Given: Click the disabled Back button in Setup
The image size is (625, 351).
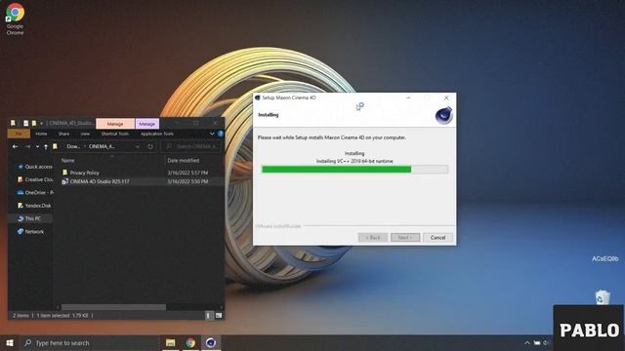Looking at the screenshot, I should click(373, 237).
